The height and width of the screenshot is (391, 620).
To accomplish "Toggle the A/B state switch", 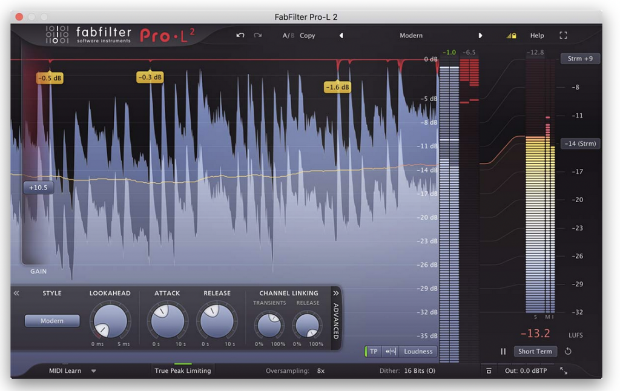I will point(288,36).
